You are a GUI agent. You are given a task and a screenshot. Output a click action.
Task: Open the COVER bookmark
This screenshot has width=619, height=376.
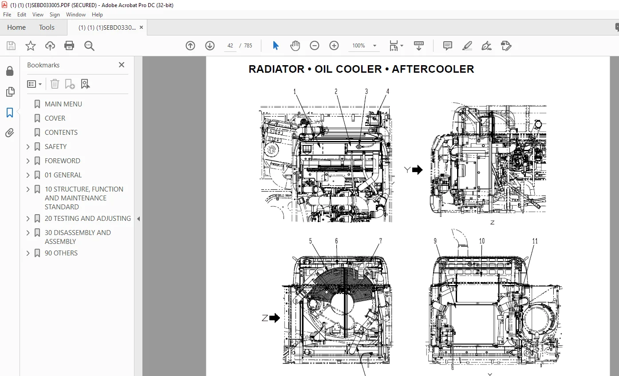pos(55,118)
